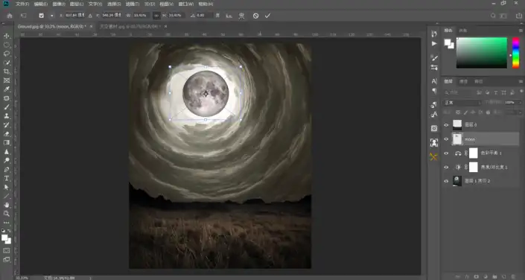
Task: Click the vertical hue slider in the Color panel
Action: pyautogui.click(x=516, y=53)
